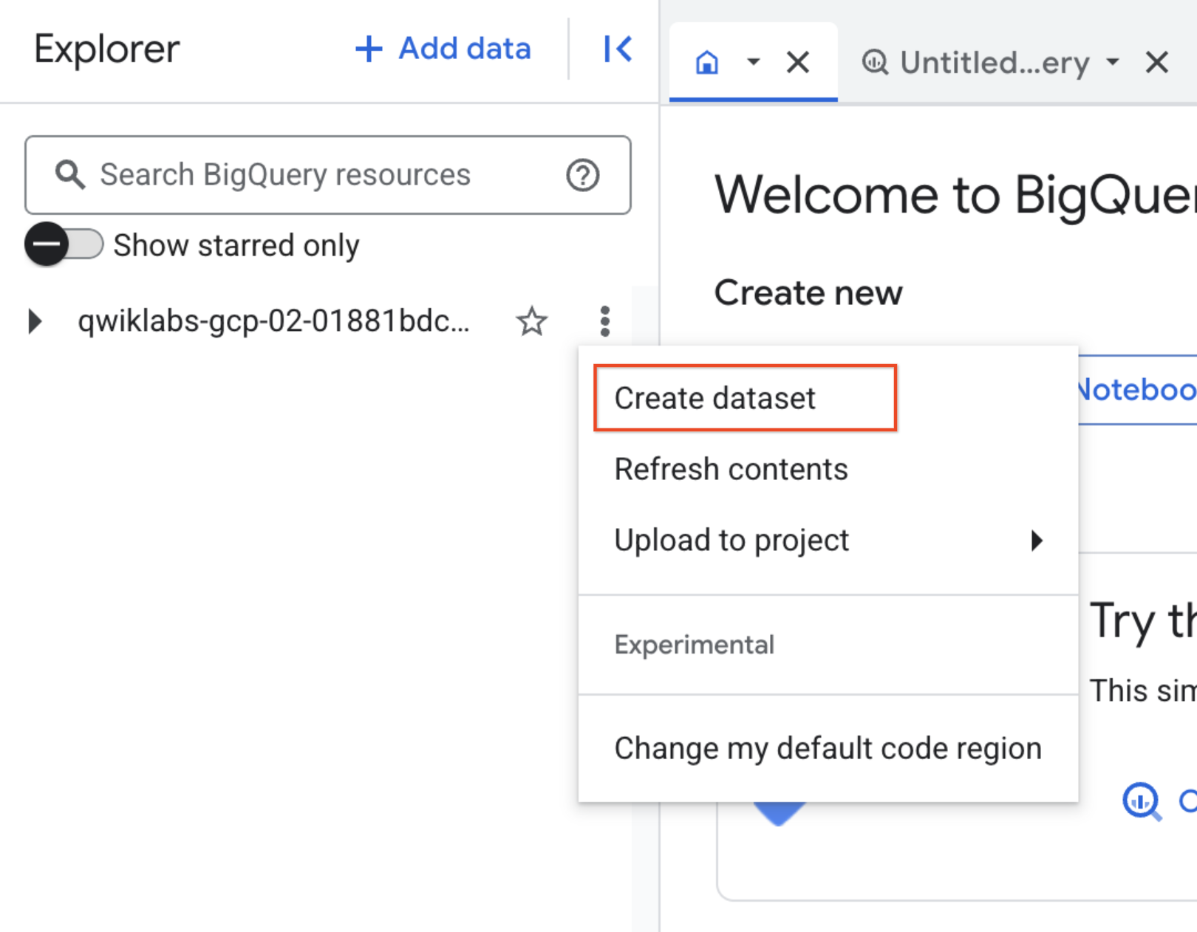Toggle Show starred only switch
The width and height of the screenshot is (1197, 932).
[64, 244]
